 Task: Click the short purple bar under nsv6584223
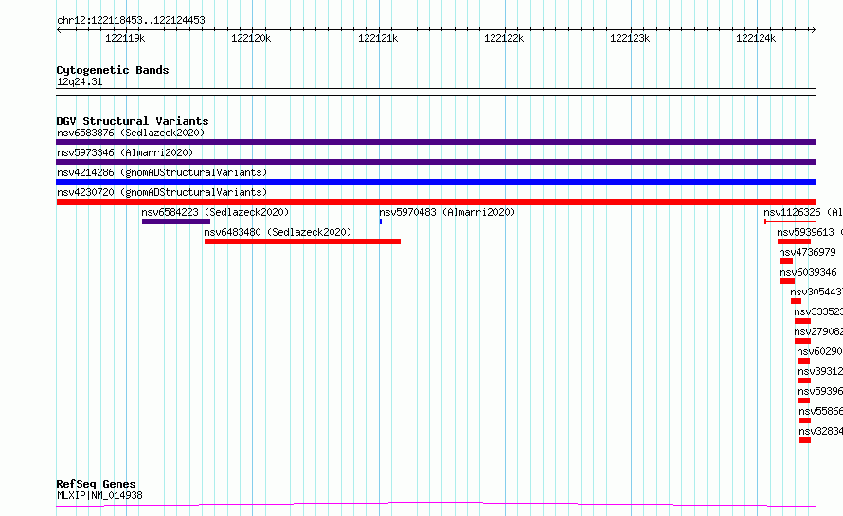click(x=176, y=222)
